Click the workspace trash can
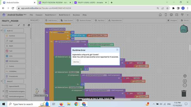 (184, 93)
